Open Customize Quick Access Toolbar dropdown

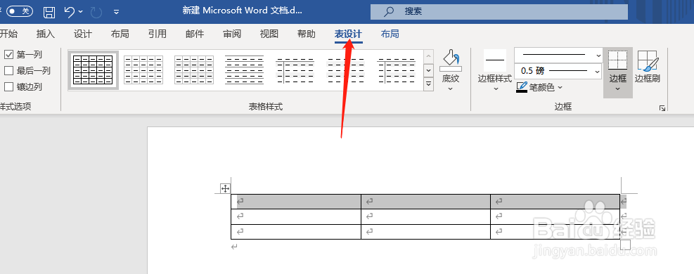[x=117, y=12]
